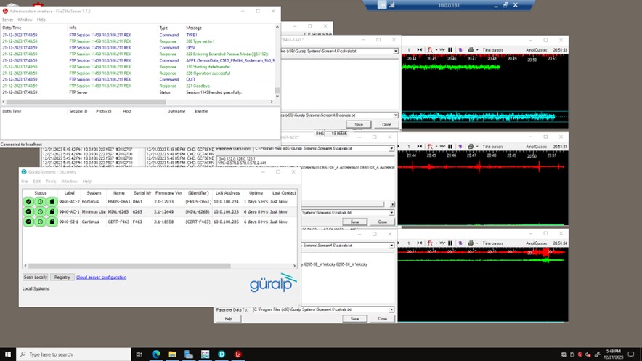Pause the top waveform viewer display

450,50
